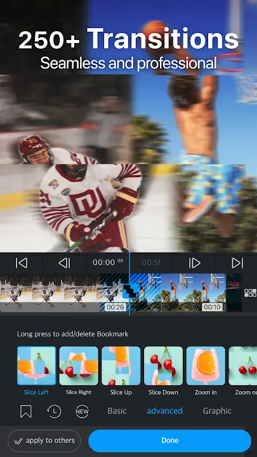Jump to end with skip-forward icon
The height and width of the screenshot is (457, 257).
coord(237,263)
